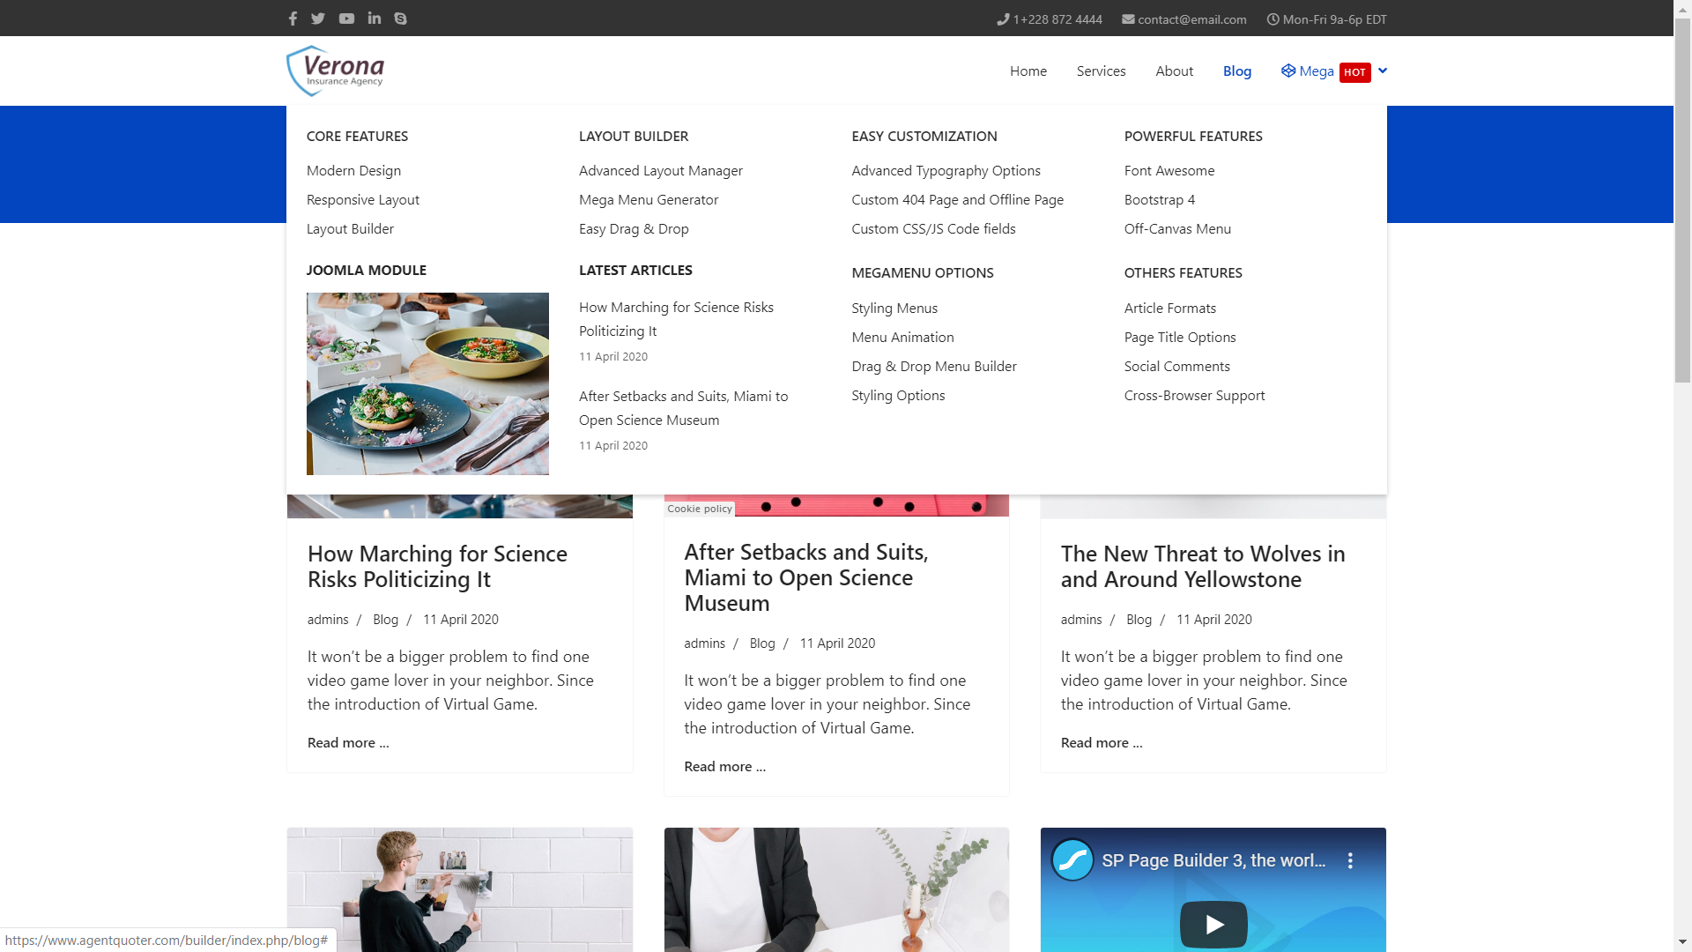
Task: Open the Mega menu item
Action: point(1317,71)
